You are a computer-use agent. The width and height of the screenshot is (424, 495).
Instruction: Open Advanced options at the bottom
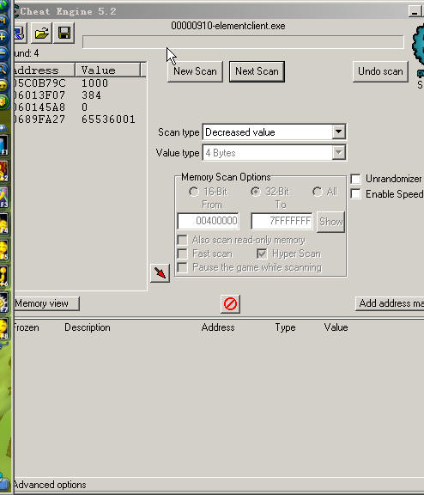[x=50, y=485]
